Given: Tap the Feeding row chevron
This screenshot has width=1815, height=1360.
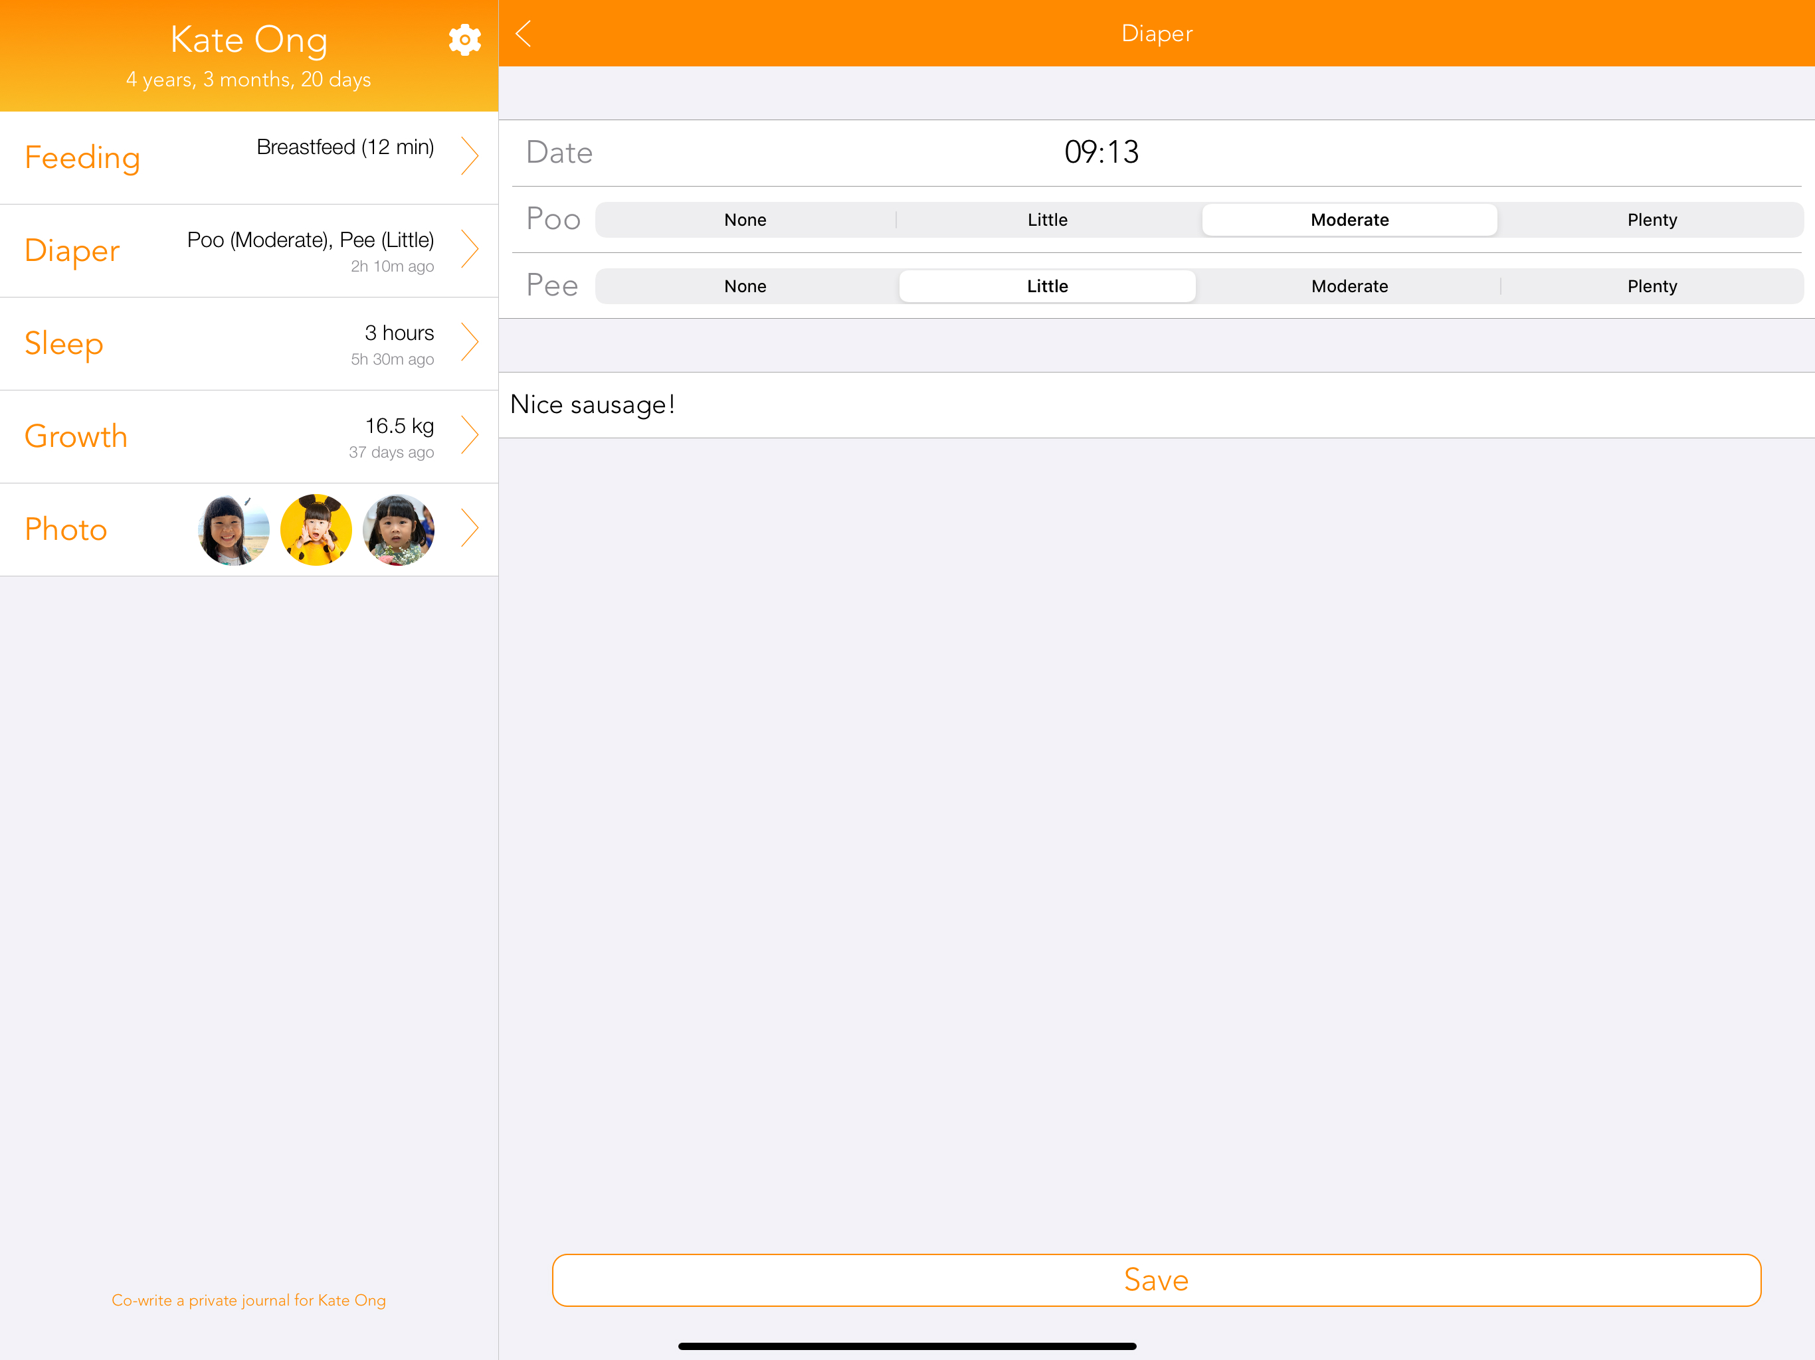Looking at the screenshot, I should coord(469,156).
